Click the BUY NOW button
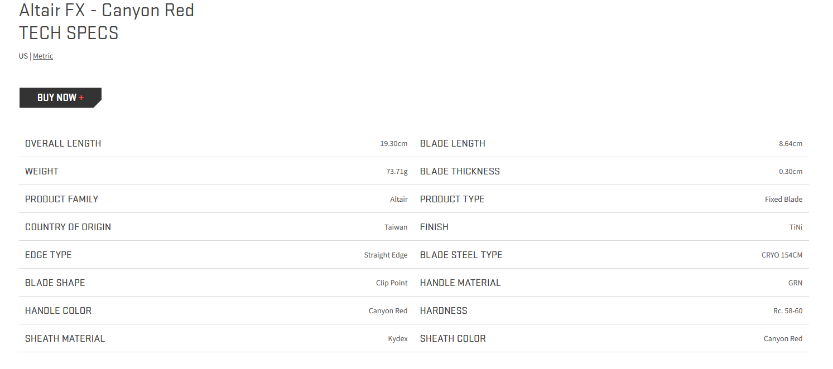The image size is (833, 369). 60,98
